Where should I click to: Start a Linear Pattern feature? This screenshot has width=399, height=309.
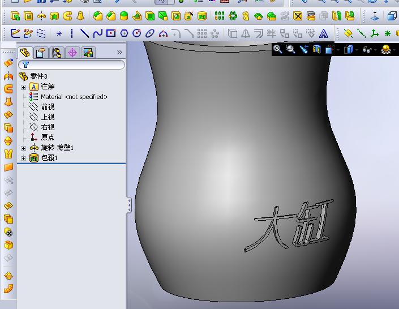pos(220,16)
